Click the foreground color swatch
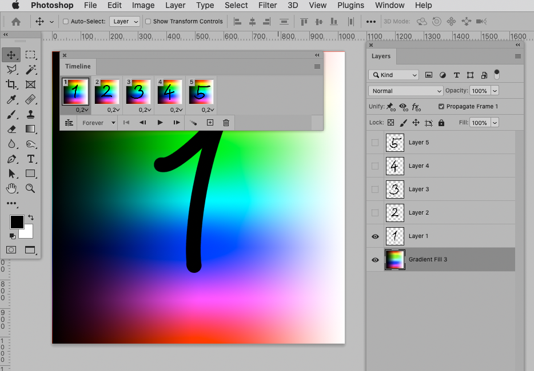The width and height of the screenshot is (534, 371). coord(17,222)
